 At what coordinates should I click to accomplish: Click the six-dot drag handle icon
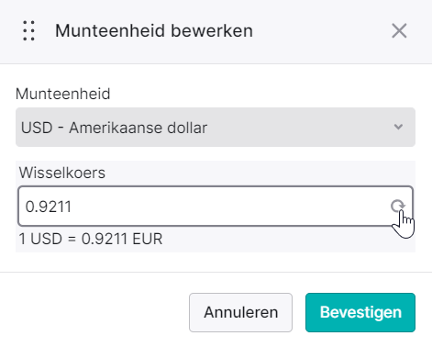click(x=28, y=30)
